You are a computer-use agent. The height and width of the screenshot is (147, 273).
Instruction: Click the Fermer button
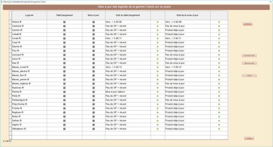click(x=249, y=138)
